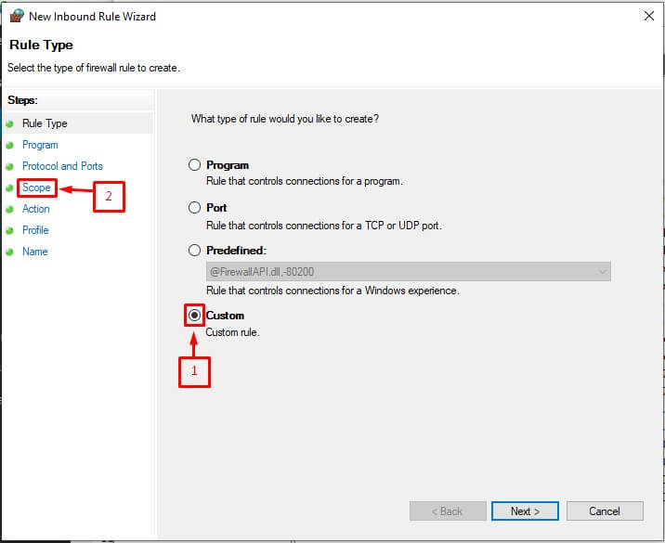This screenshot has height=543, width=665.
Task: Select the Predefined radio button
Action: (x=194, y=250)
